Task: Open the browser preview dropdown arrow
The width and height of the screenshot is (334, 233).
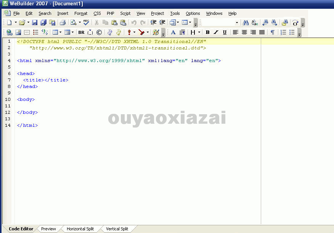Action: tap(80, 22)
